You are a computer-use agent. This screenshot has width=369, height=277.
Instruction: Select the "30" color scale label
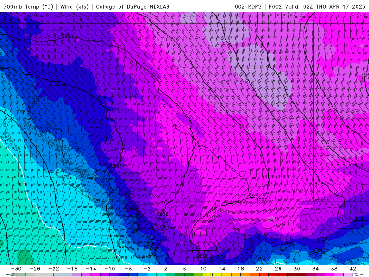pos(297,269)
